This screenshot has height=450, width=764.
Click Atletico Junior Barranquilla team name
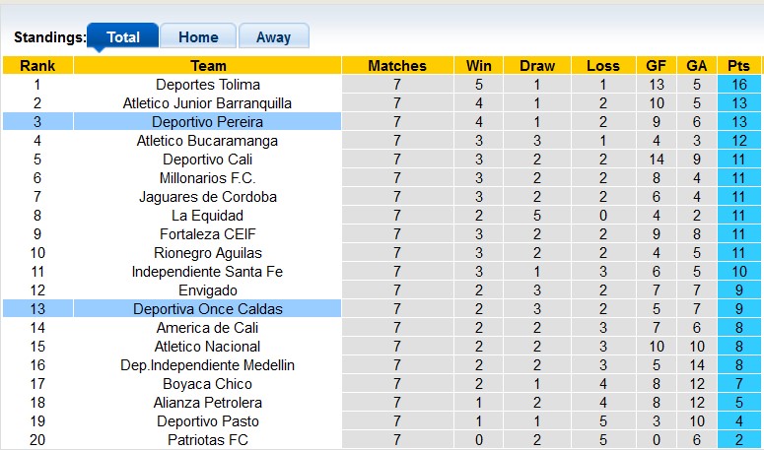coord(207,103)
